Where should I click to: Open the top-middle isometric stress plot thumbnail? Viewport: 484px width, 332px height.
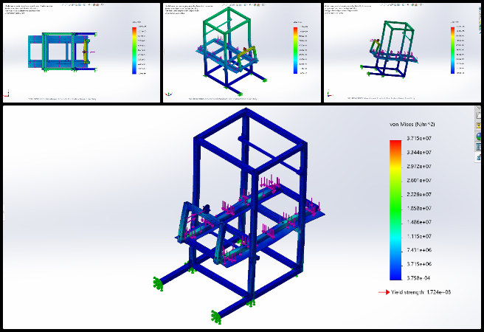click(241, 52)
